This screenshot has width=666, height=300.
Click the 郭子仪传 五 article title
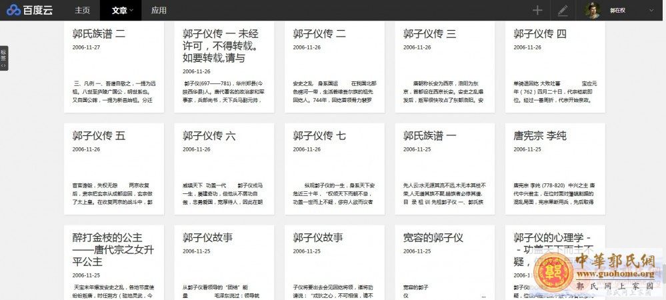99,136
